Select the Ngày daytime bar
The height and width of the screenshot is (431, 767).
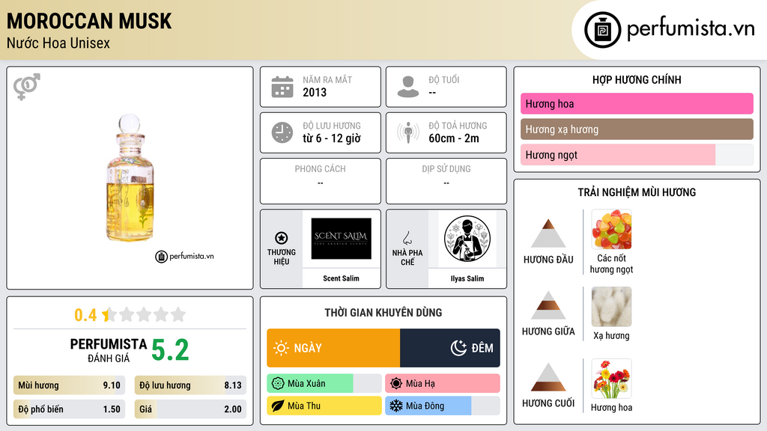pyautogui.click(x=333, y=348)
